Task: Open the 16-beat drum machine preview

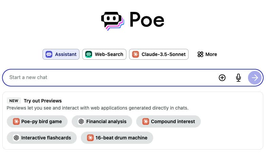Action: coord(117,138)
